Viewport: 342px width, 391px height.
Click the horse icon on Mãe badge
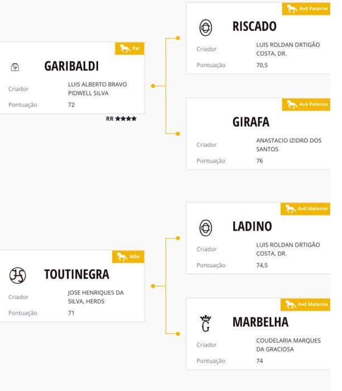click(x=123, y=257)
